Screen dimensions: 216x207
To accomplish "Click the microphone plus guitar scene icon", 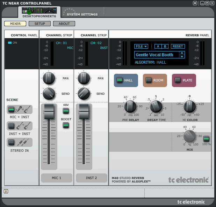I will 23,109.
